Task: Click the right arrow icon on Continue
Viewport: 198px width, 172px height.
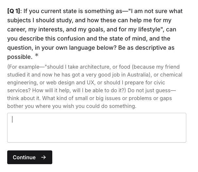Action: coord(43,157)
